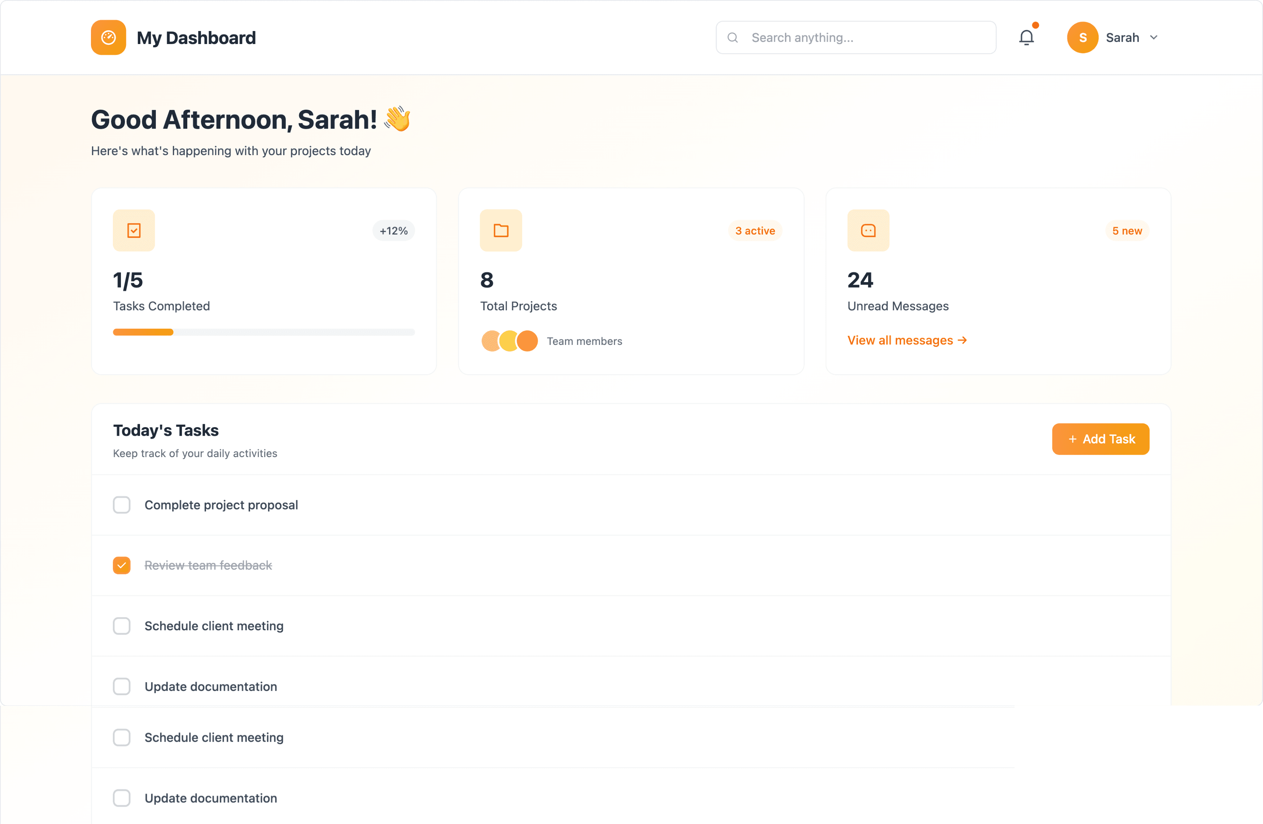Viewport: 1263px width, 824px height.
Task: Click the '5 new' messages badge
Action: click(1127, 231)
